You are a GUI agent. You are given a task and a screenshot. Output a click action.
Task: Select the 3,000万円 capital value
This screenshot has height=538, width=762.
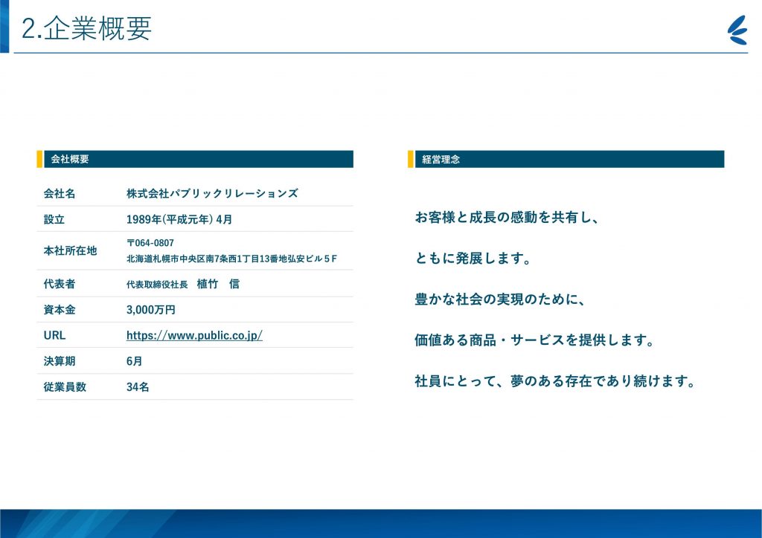(x=151, y=310)
